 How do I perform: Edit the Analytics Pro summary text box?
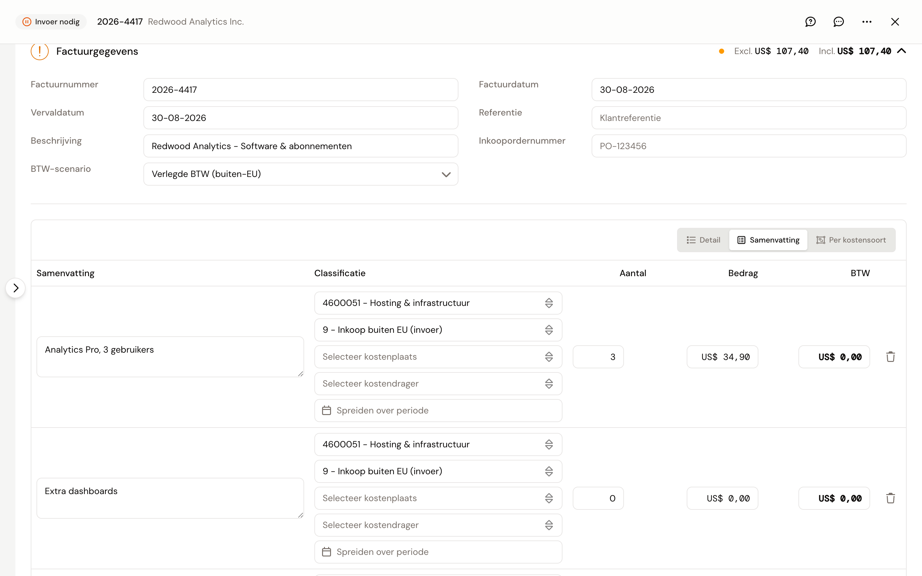click(x=170, y=357)
